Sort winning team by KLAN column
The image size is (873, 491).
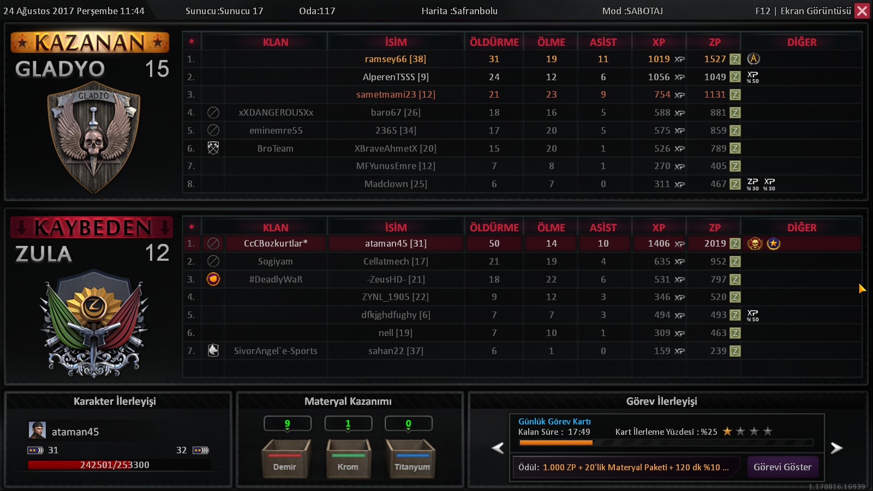tap(276, 42)
